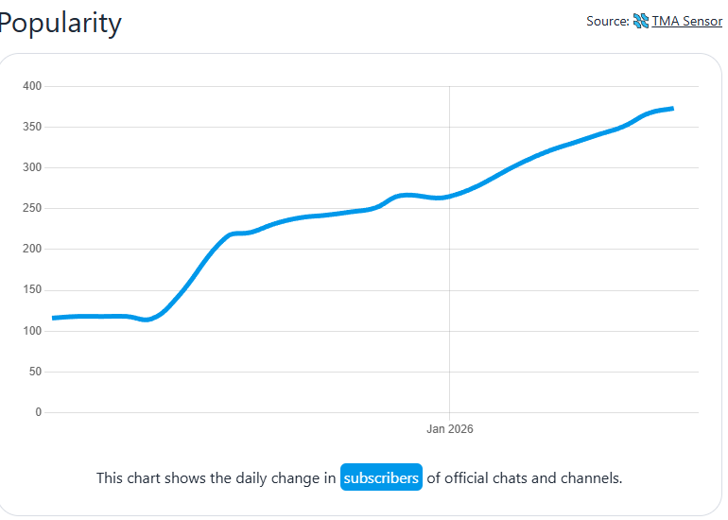Click the chart line's rightmost end point
This screenshot has width=728, height=520.
tap(671, 109)
